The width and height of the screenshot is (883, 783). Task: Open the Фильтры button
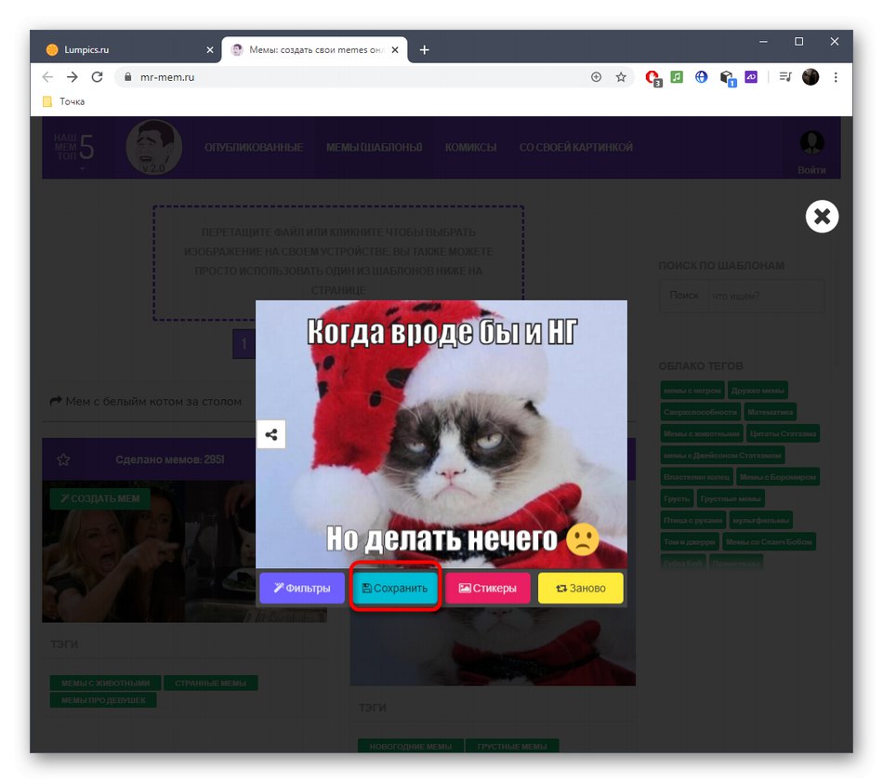[302, 588]
